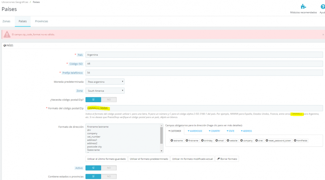Expand the CUSTOMER fields tab

coord(175,131)
